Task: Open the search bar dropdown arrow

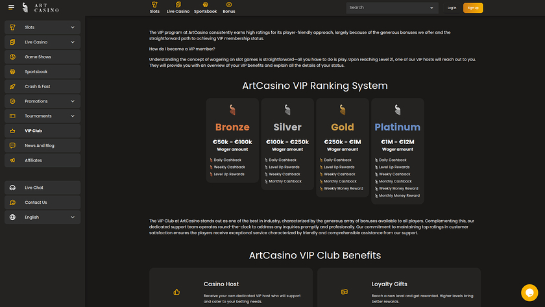Action: coord(432,8)
